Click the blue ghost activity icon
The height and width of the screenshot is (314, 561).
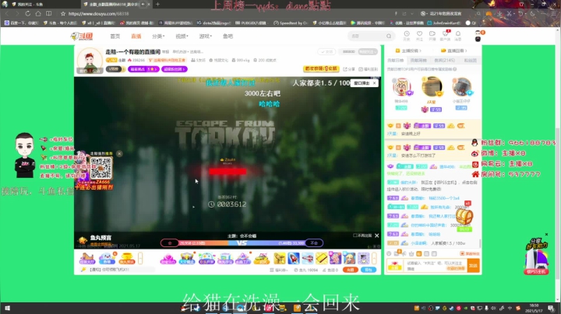point(107,258)
